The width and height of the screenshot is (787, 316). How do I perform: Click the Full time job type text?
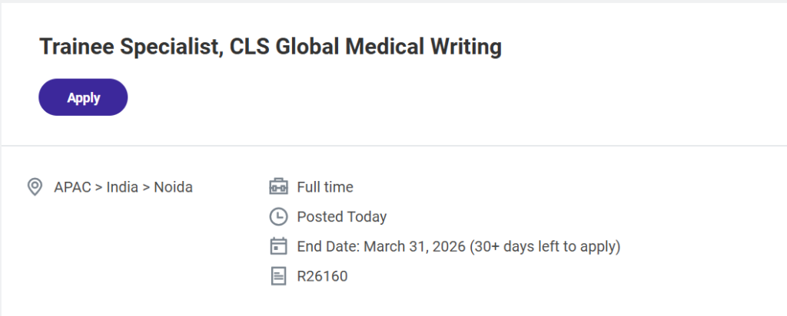click(325, 187)
